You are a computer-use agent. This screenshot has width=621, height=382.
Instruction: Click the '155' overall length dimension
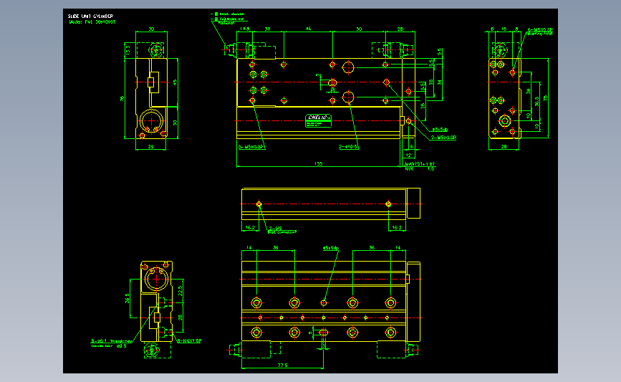(x=319, y=163)
